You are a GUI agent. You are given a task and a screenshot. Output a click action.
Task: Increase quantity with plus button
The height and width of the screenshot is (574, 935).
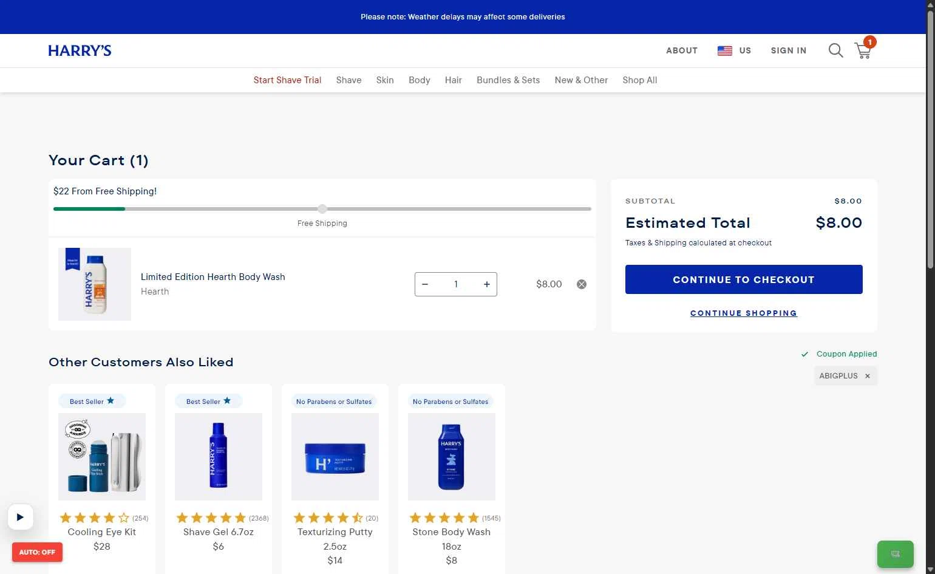click(x=487, y=284)
